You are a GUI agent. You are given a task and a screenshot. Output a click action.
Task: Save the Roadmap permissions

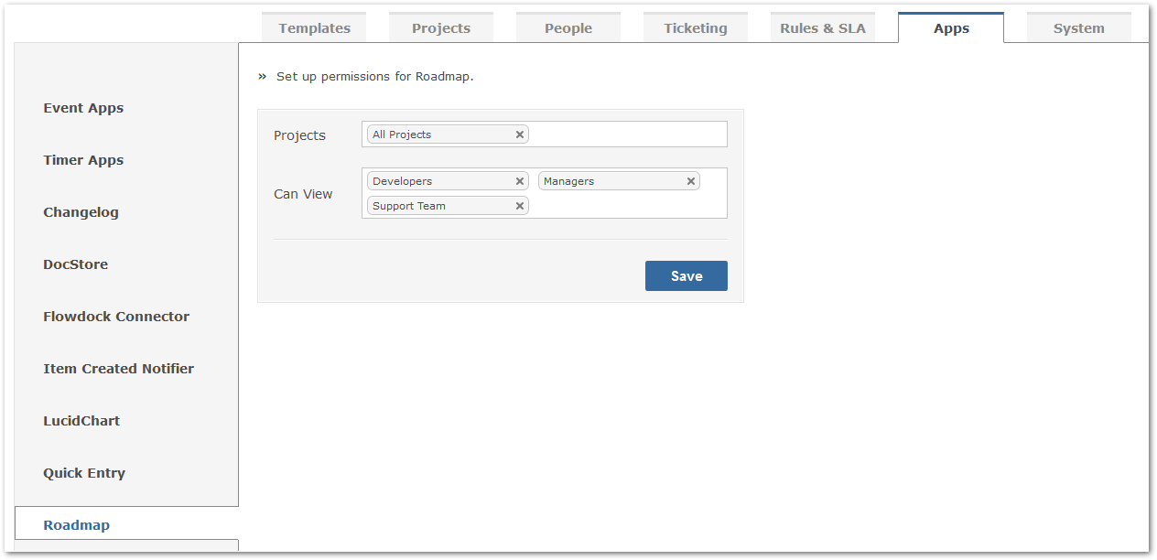tap(687, 276)
